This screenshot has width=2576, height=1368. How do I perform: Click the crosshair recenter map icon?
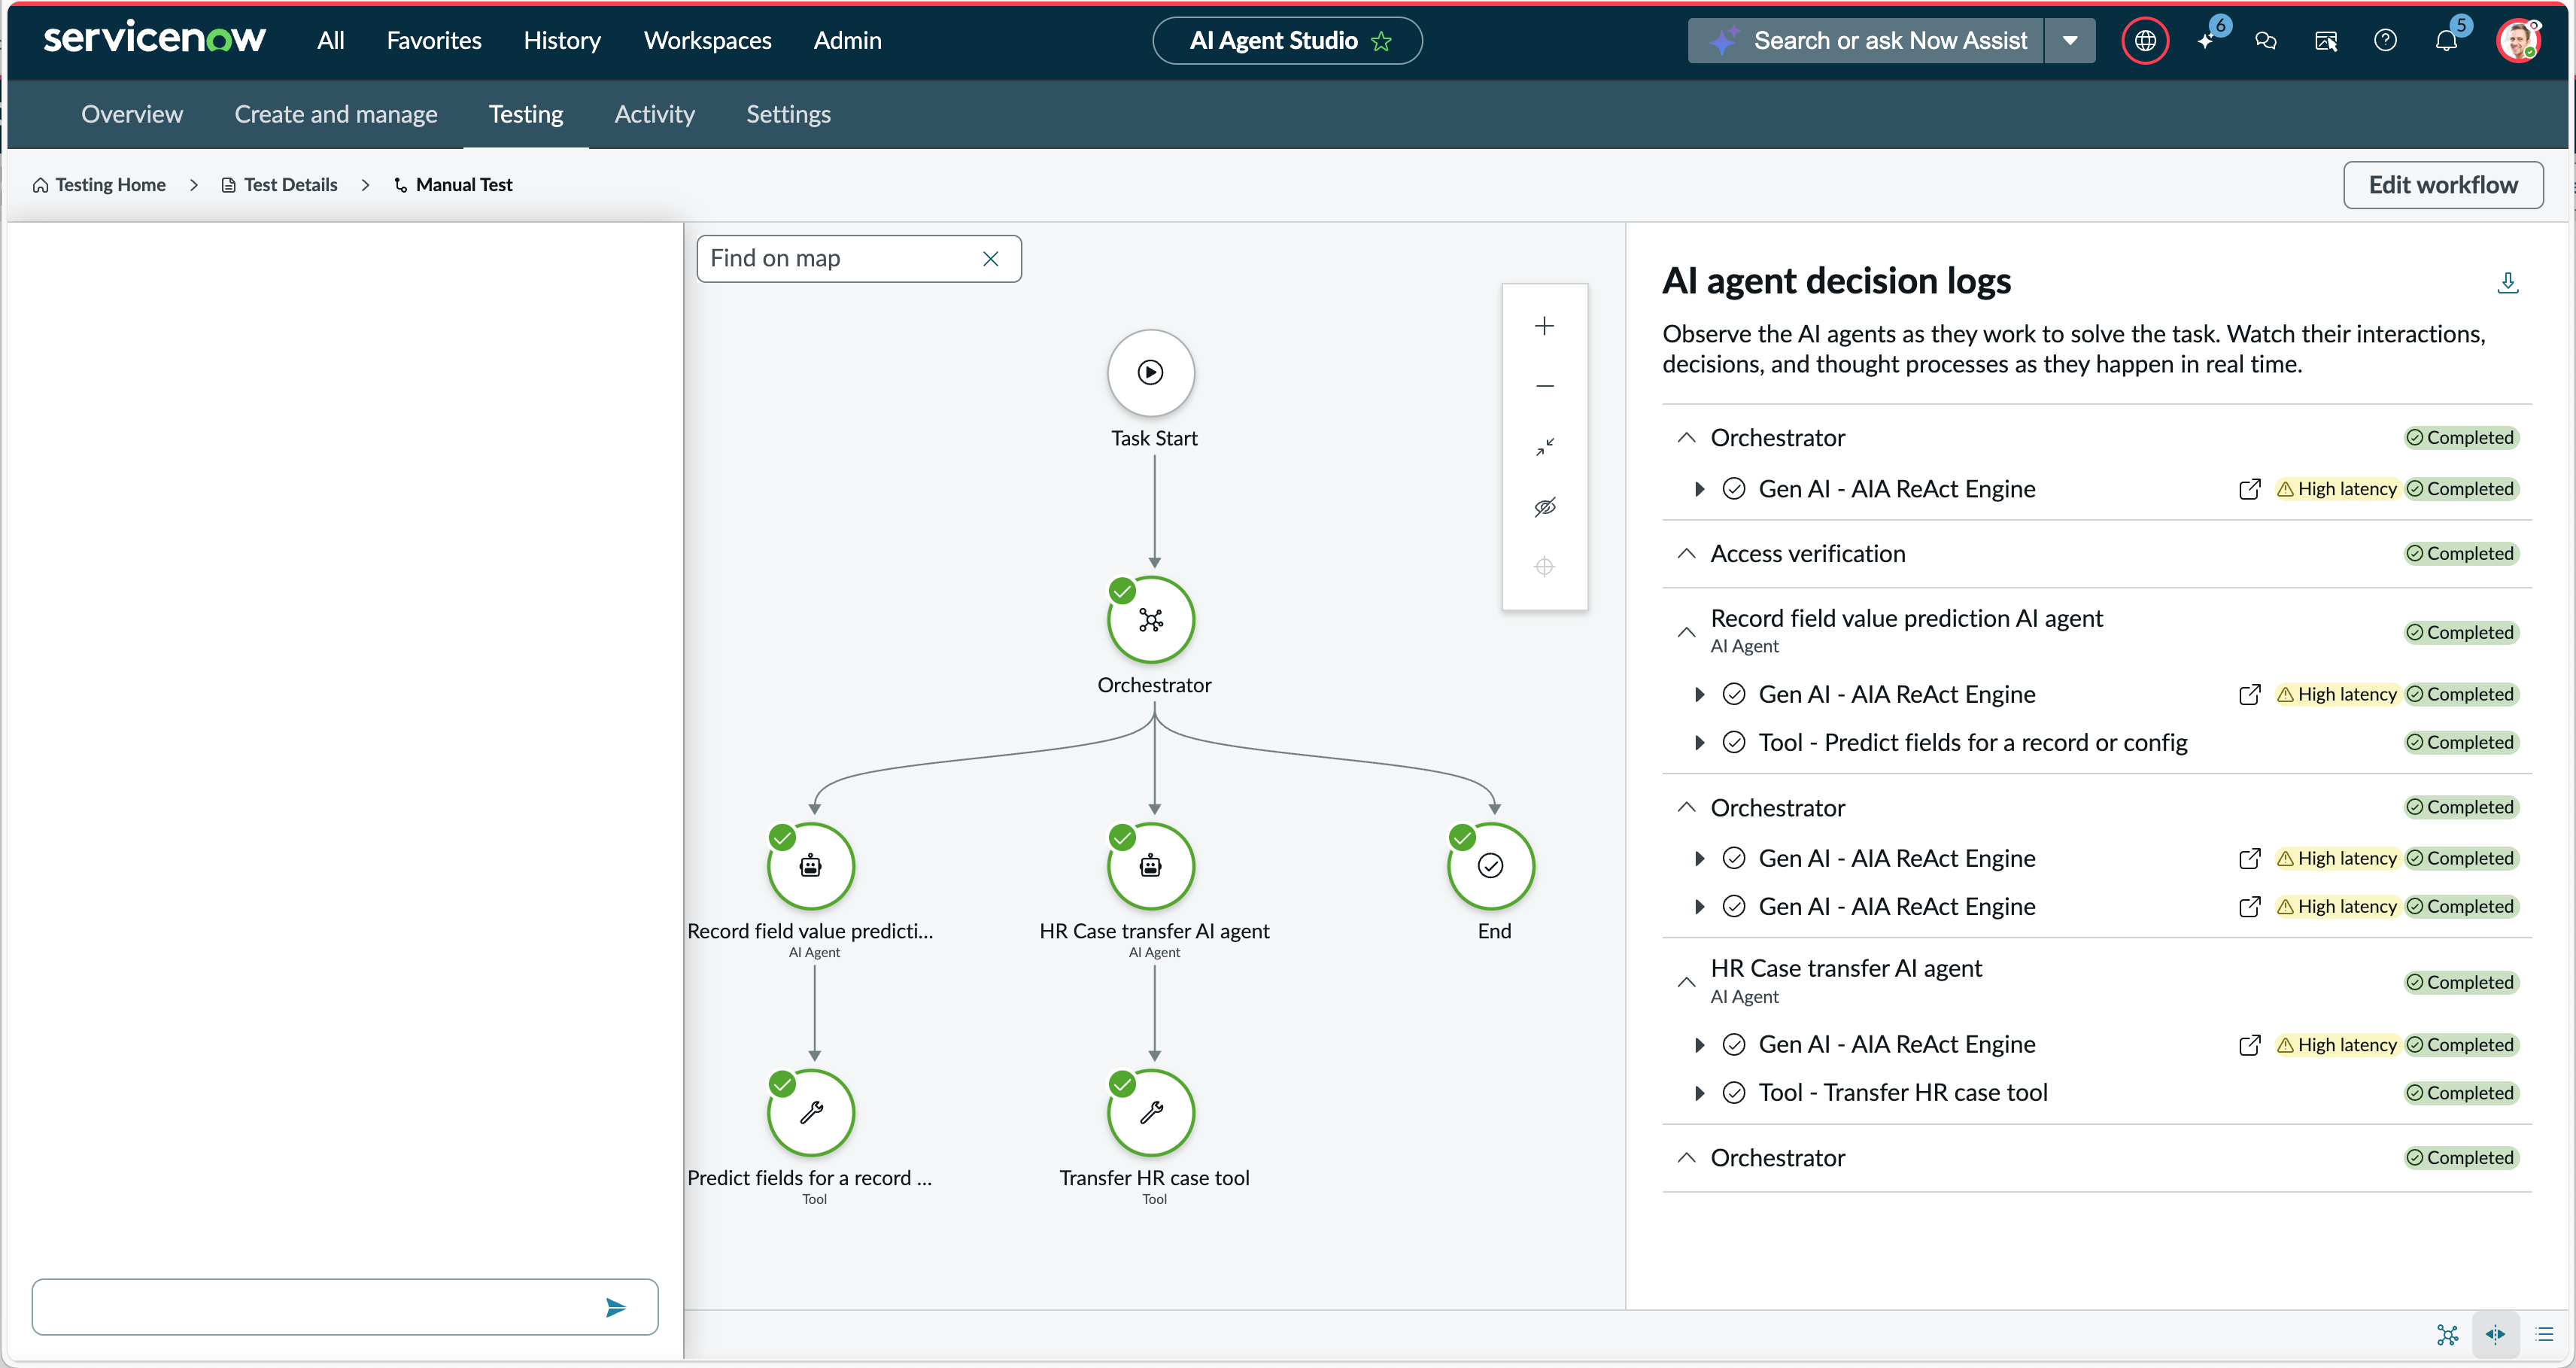pyautogui.click(x=1544, y=567)
